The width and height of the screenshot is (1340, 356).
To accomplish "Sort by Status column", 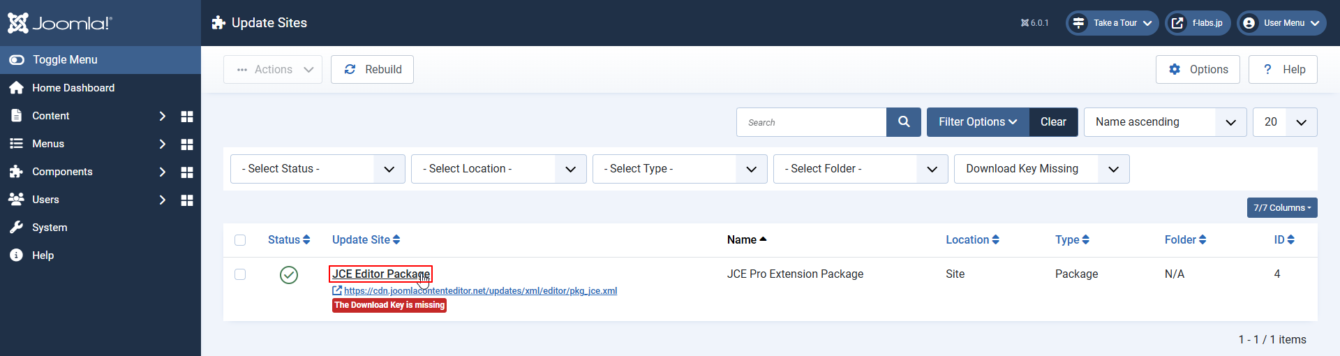I will (289, 239).
